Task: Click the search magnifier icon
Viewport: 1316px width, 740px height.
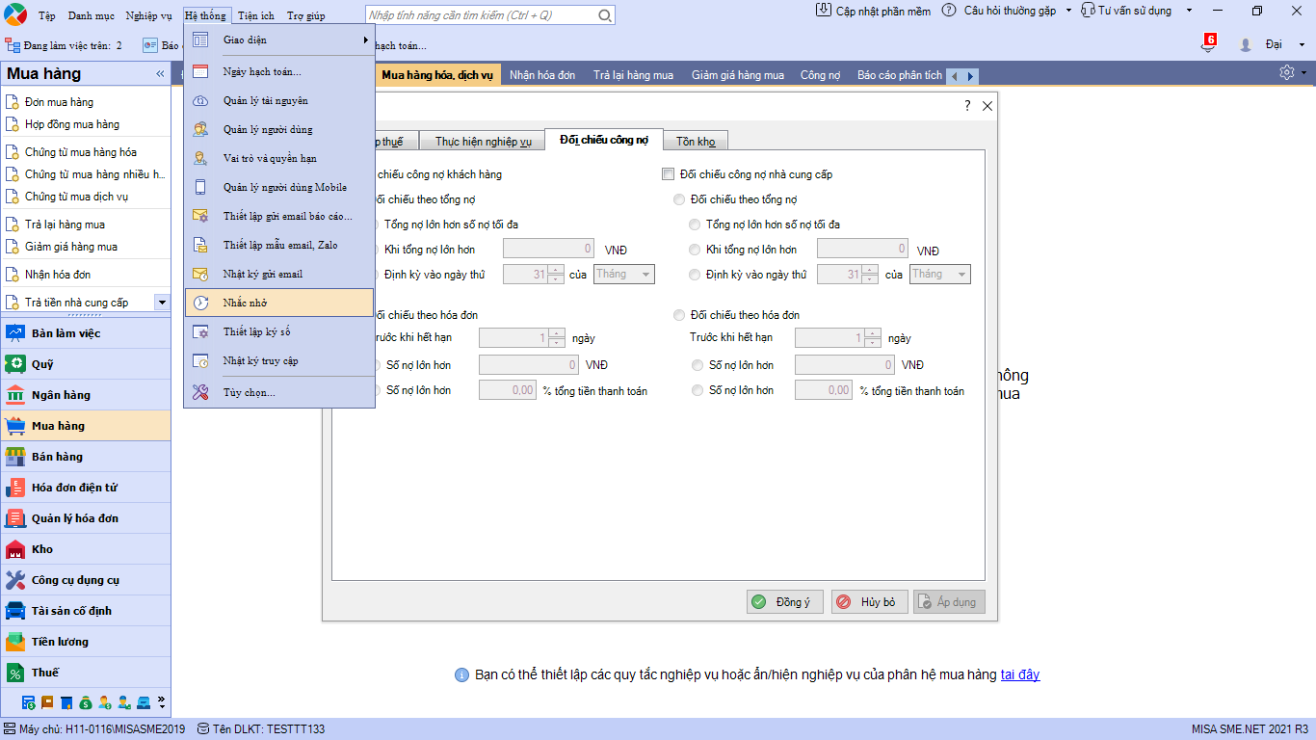Action: pyautogui.click(x=605, y=15)
